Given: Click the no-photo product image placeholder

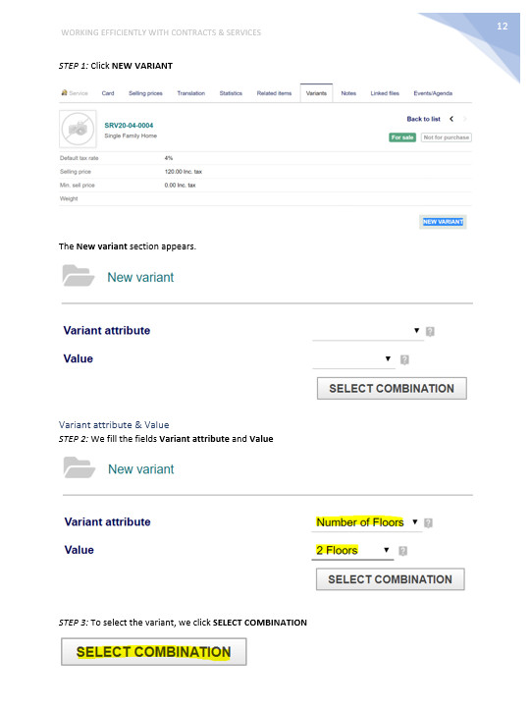Looking at the screenshot, I should 78,129.
